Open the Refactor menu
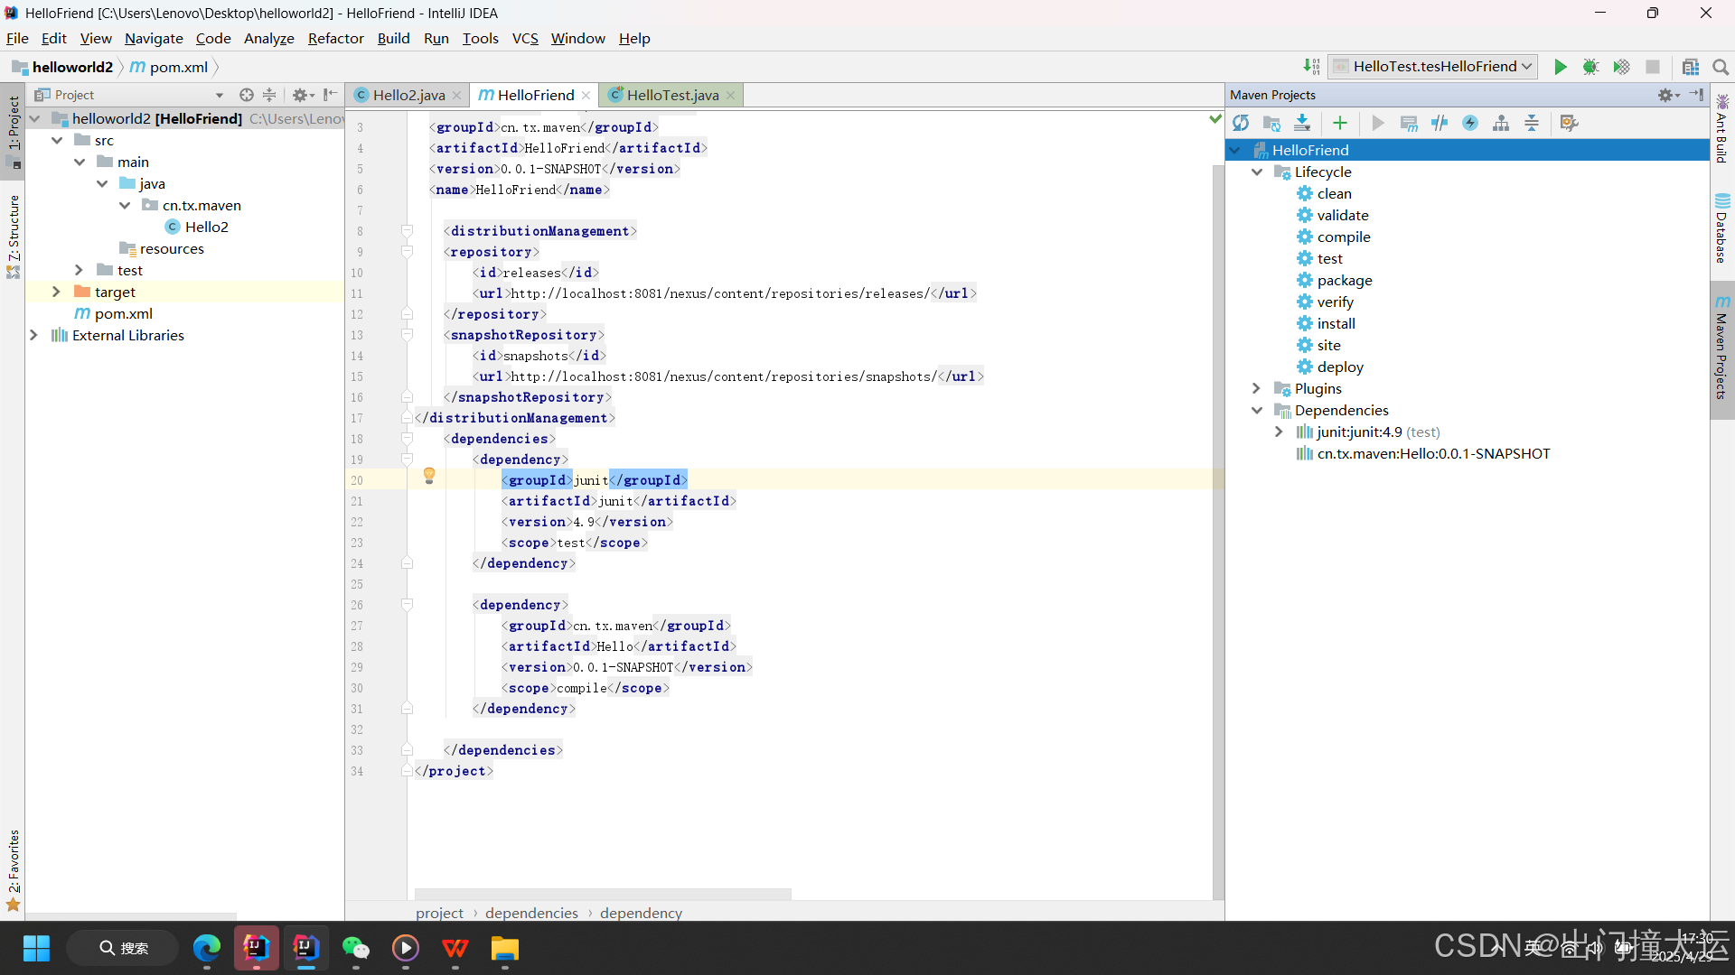 335,38
